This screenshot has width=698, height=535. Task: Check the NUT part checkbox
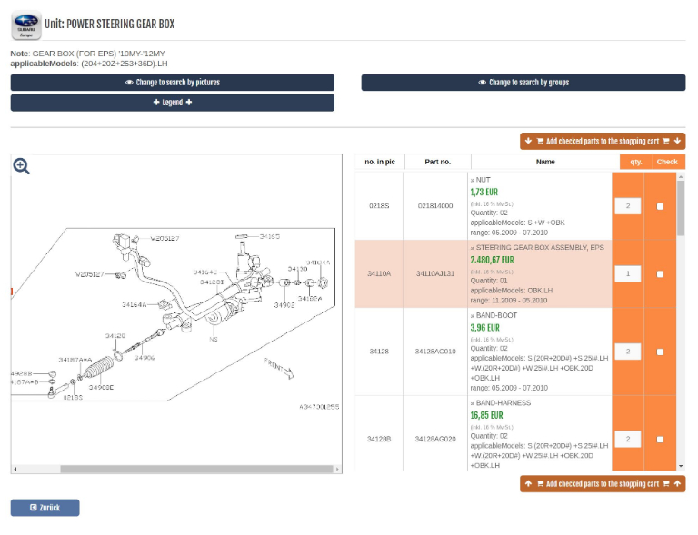(x=660, y=206)
